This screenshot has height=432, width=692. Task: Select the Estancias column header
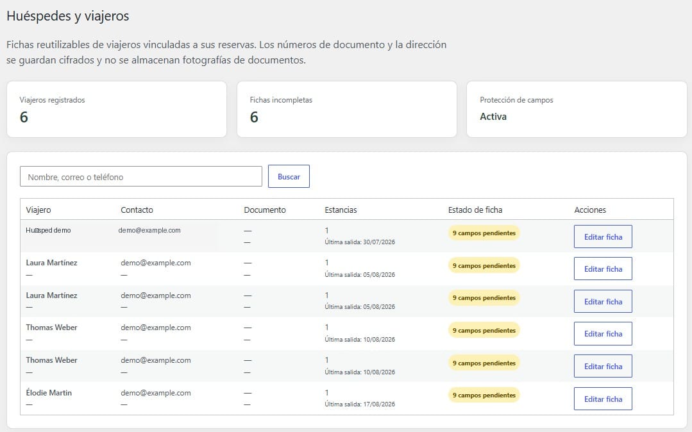341,210
